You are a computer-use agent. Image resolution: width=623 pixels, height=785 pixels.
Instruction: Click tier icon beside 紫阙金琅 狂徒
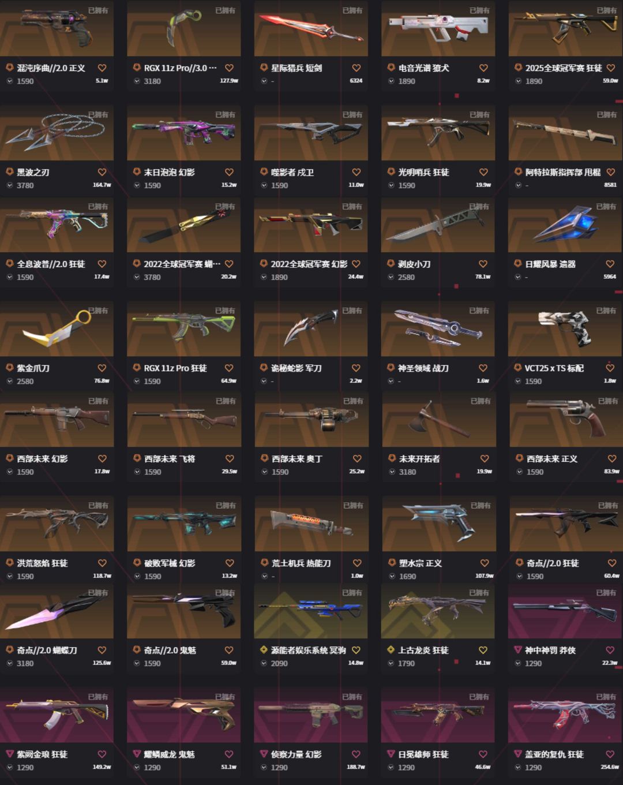click(10, 754)
